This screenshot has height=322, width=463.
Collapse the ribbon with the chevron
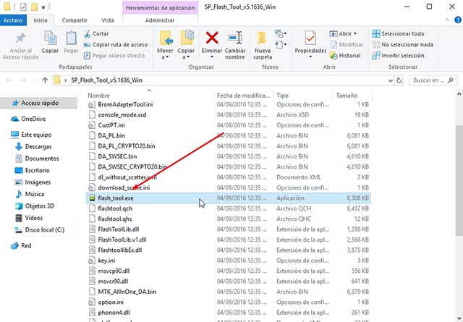point(447,20)
